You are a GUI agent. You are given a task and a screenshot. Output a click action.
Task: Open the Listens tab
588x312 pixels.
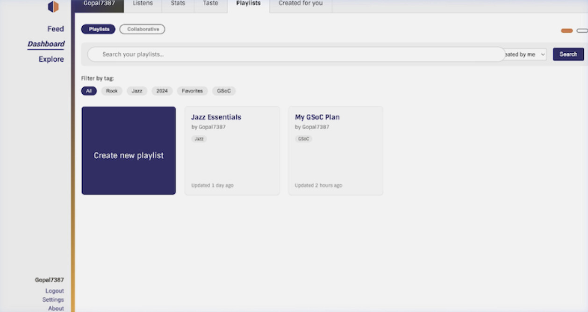point(143,4)
